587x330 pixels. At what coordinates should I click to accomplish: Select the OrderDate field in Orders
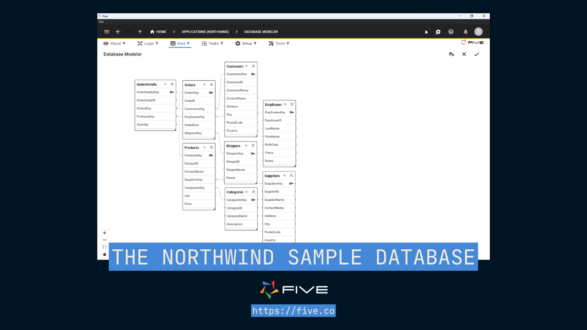(199, 125)
